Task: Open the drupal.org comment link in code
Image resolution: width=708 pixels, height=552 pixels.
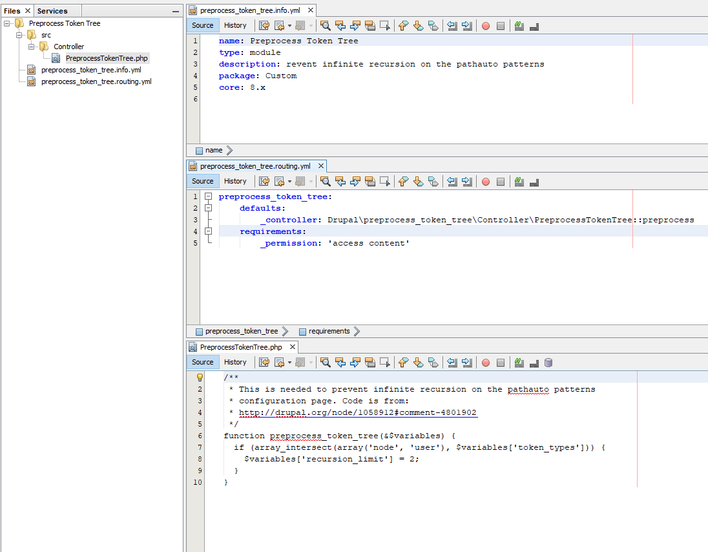Action: pos(358,412)
